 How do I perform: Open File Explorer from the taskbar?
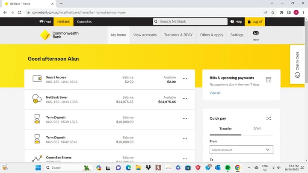(x=138, y=168)
